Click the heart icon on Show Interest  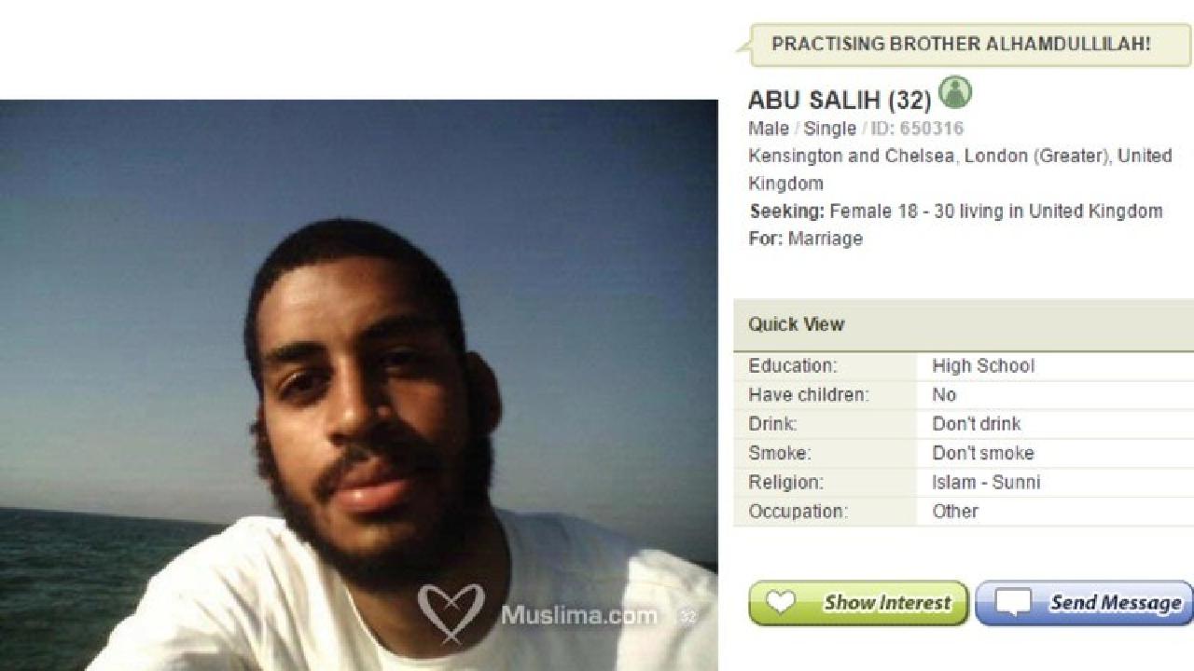(780, 603)
